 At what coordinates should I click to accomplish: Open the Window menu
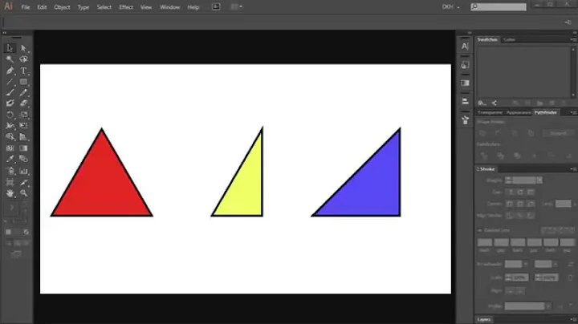(x=170, y=7)
